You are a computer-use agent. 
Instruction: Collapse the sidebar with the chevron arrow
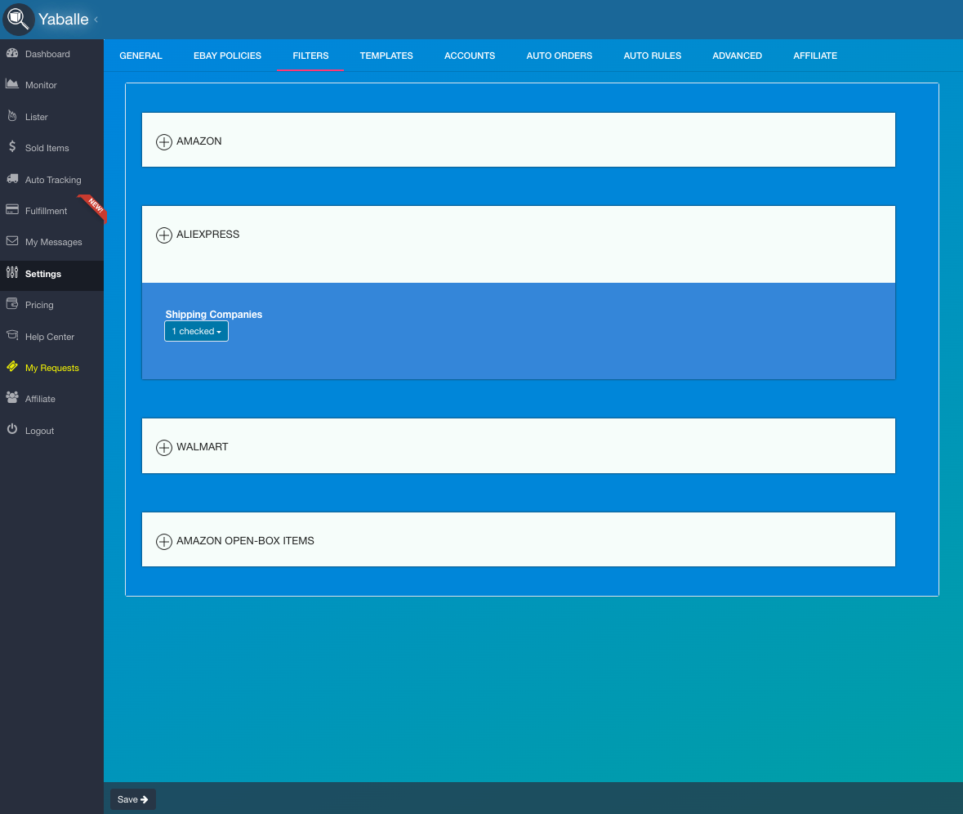coord(96,20)
